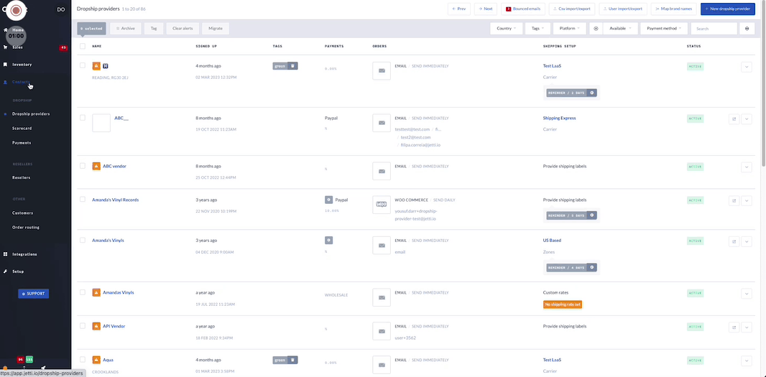The width and height of the screenshot is (766, 377).
Task: Expand row actions chevron for ABC vendor
Action: [746, 167]
